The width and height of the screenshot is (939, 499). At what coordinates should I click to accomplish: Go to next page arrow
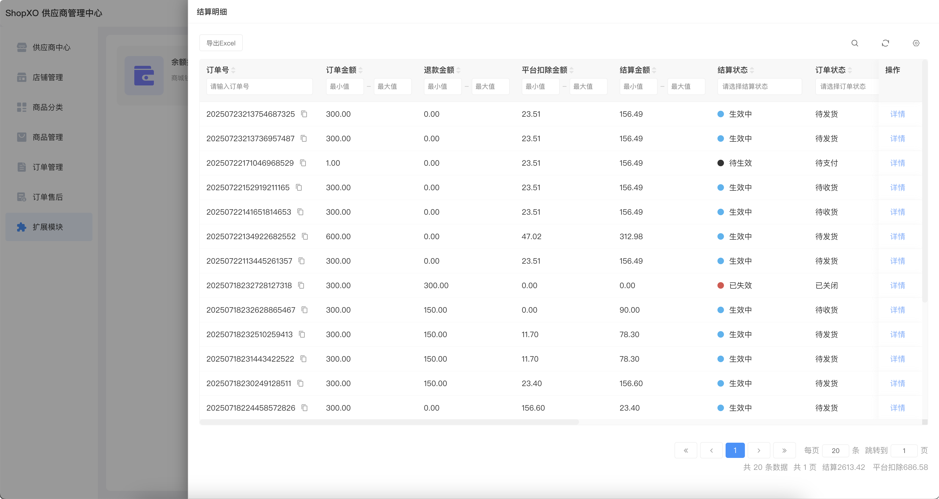pos(758,450)
